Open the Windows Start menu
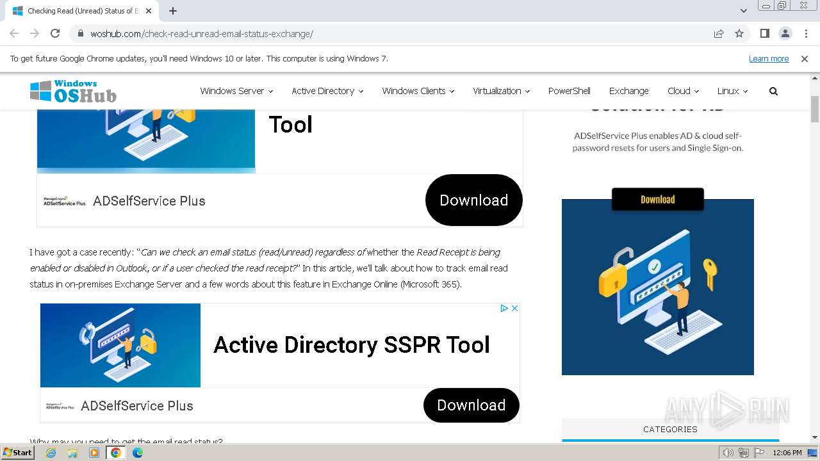 coord(17,453)
